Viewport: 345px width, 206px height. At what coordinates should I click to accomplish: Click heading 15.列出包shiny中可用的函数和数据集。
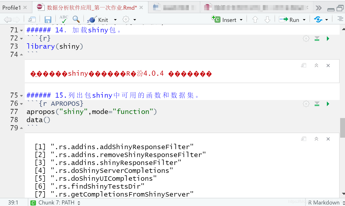[114, 95]
